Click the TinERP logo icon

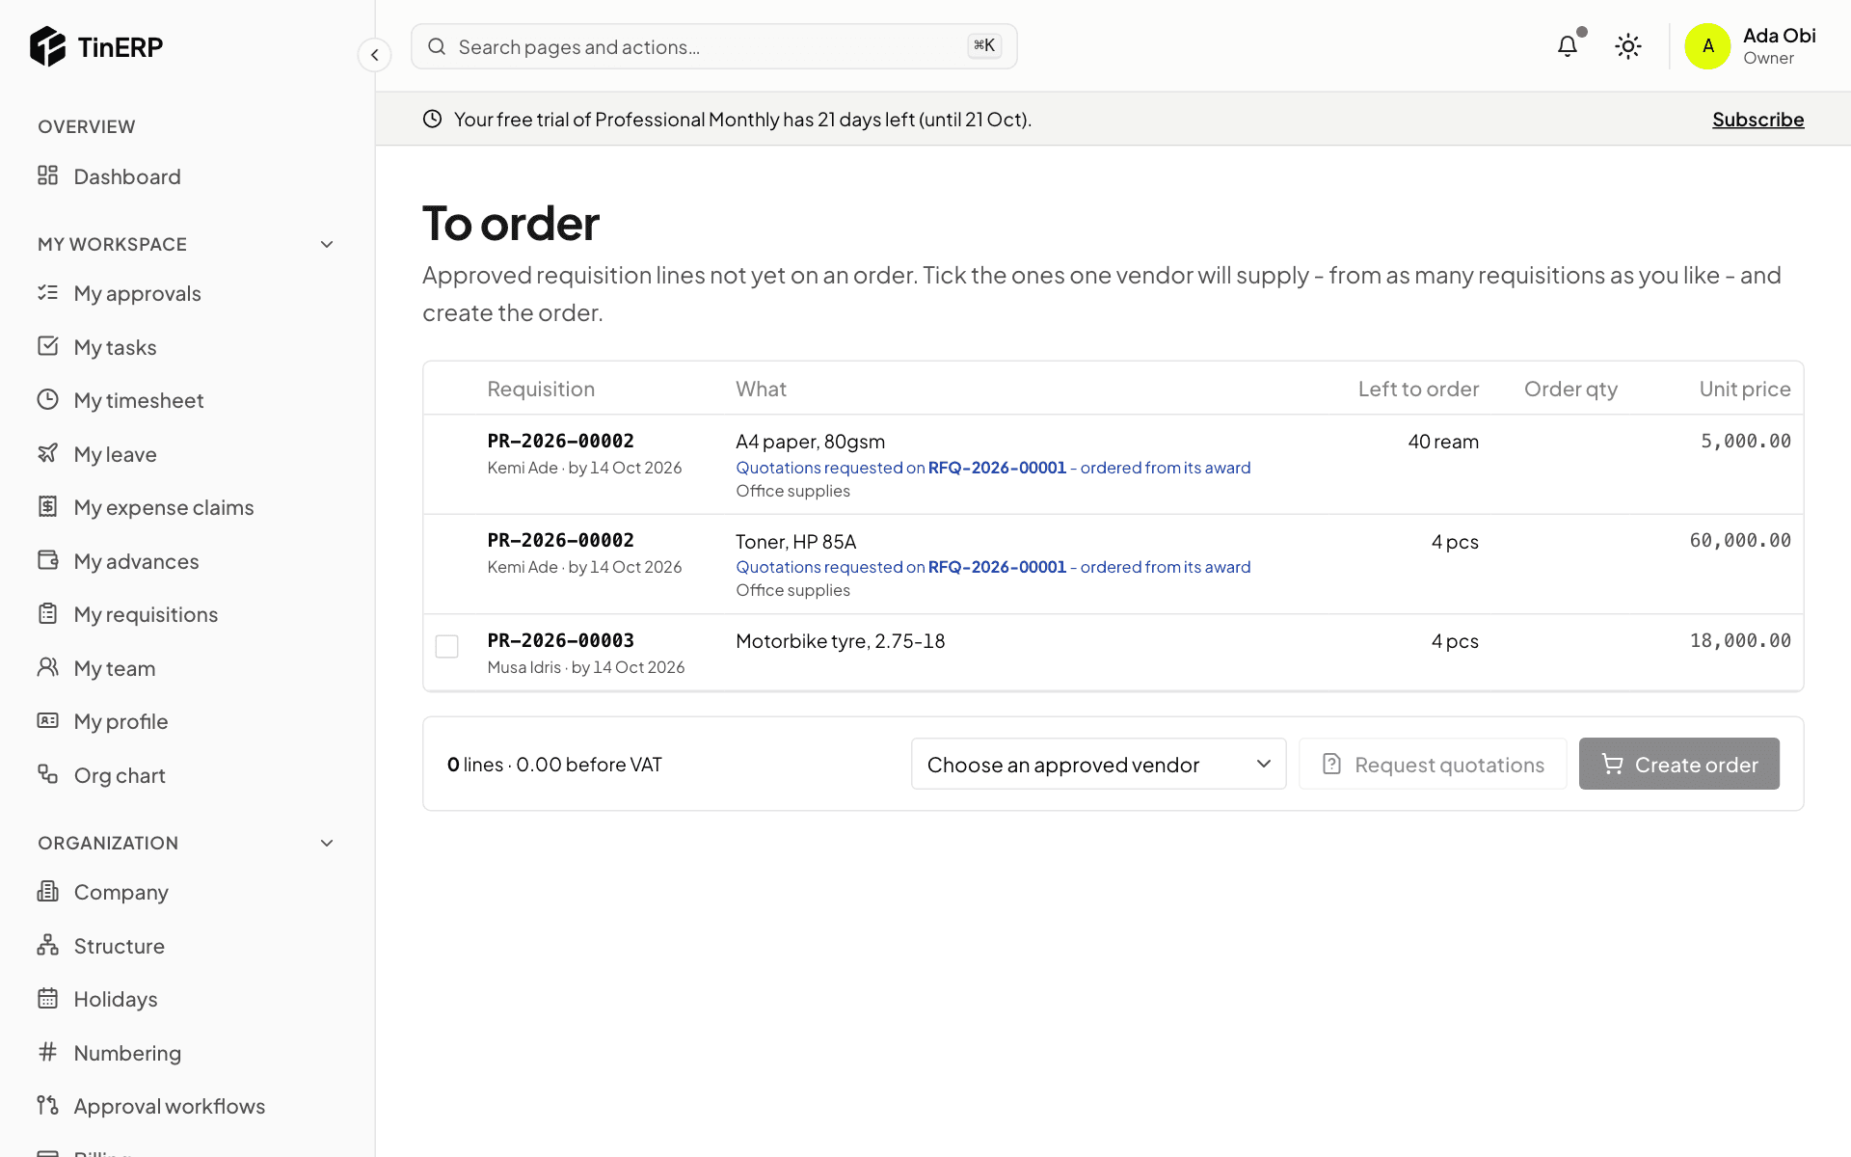coord(47,46)
